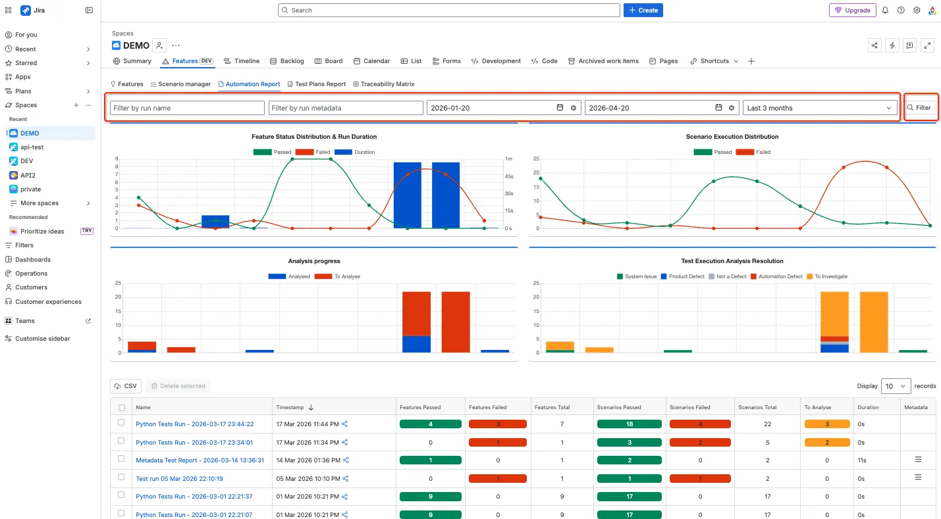Open the notifications bell icon
The height and width of the screenshot is (519, 941).
tap(885, 11)
